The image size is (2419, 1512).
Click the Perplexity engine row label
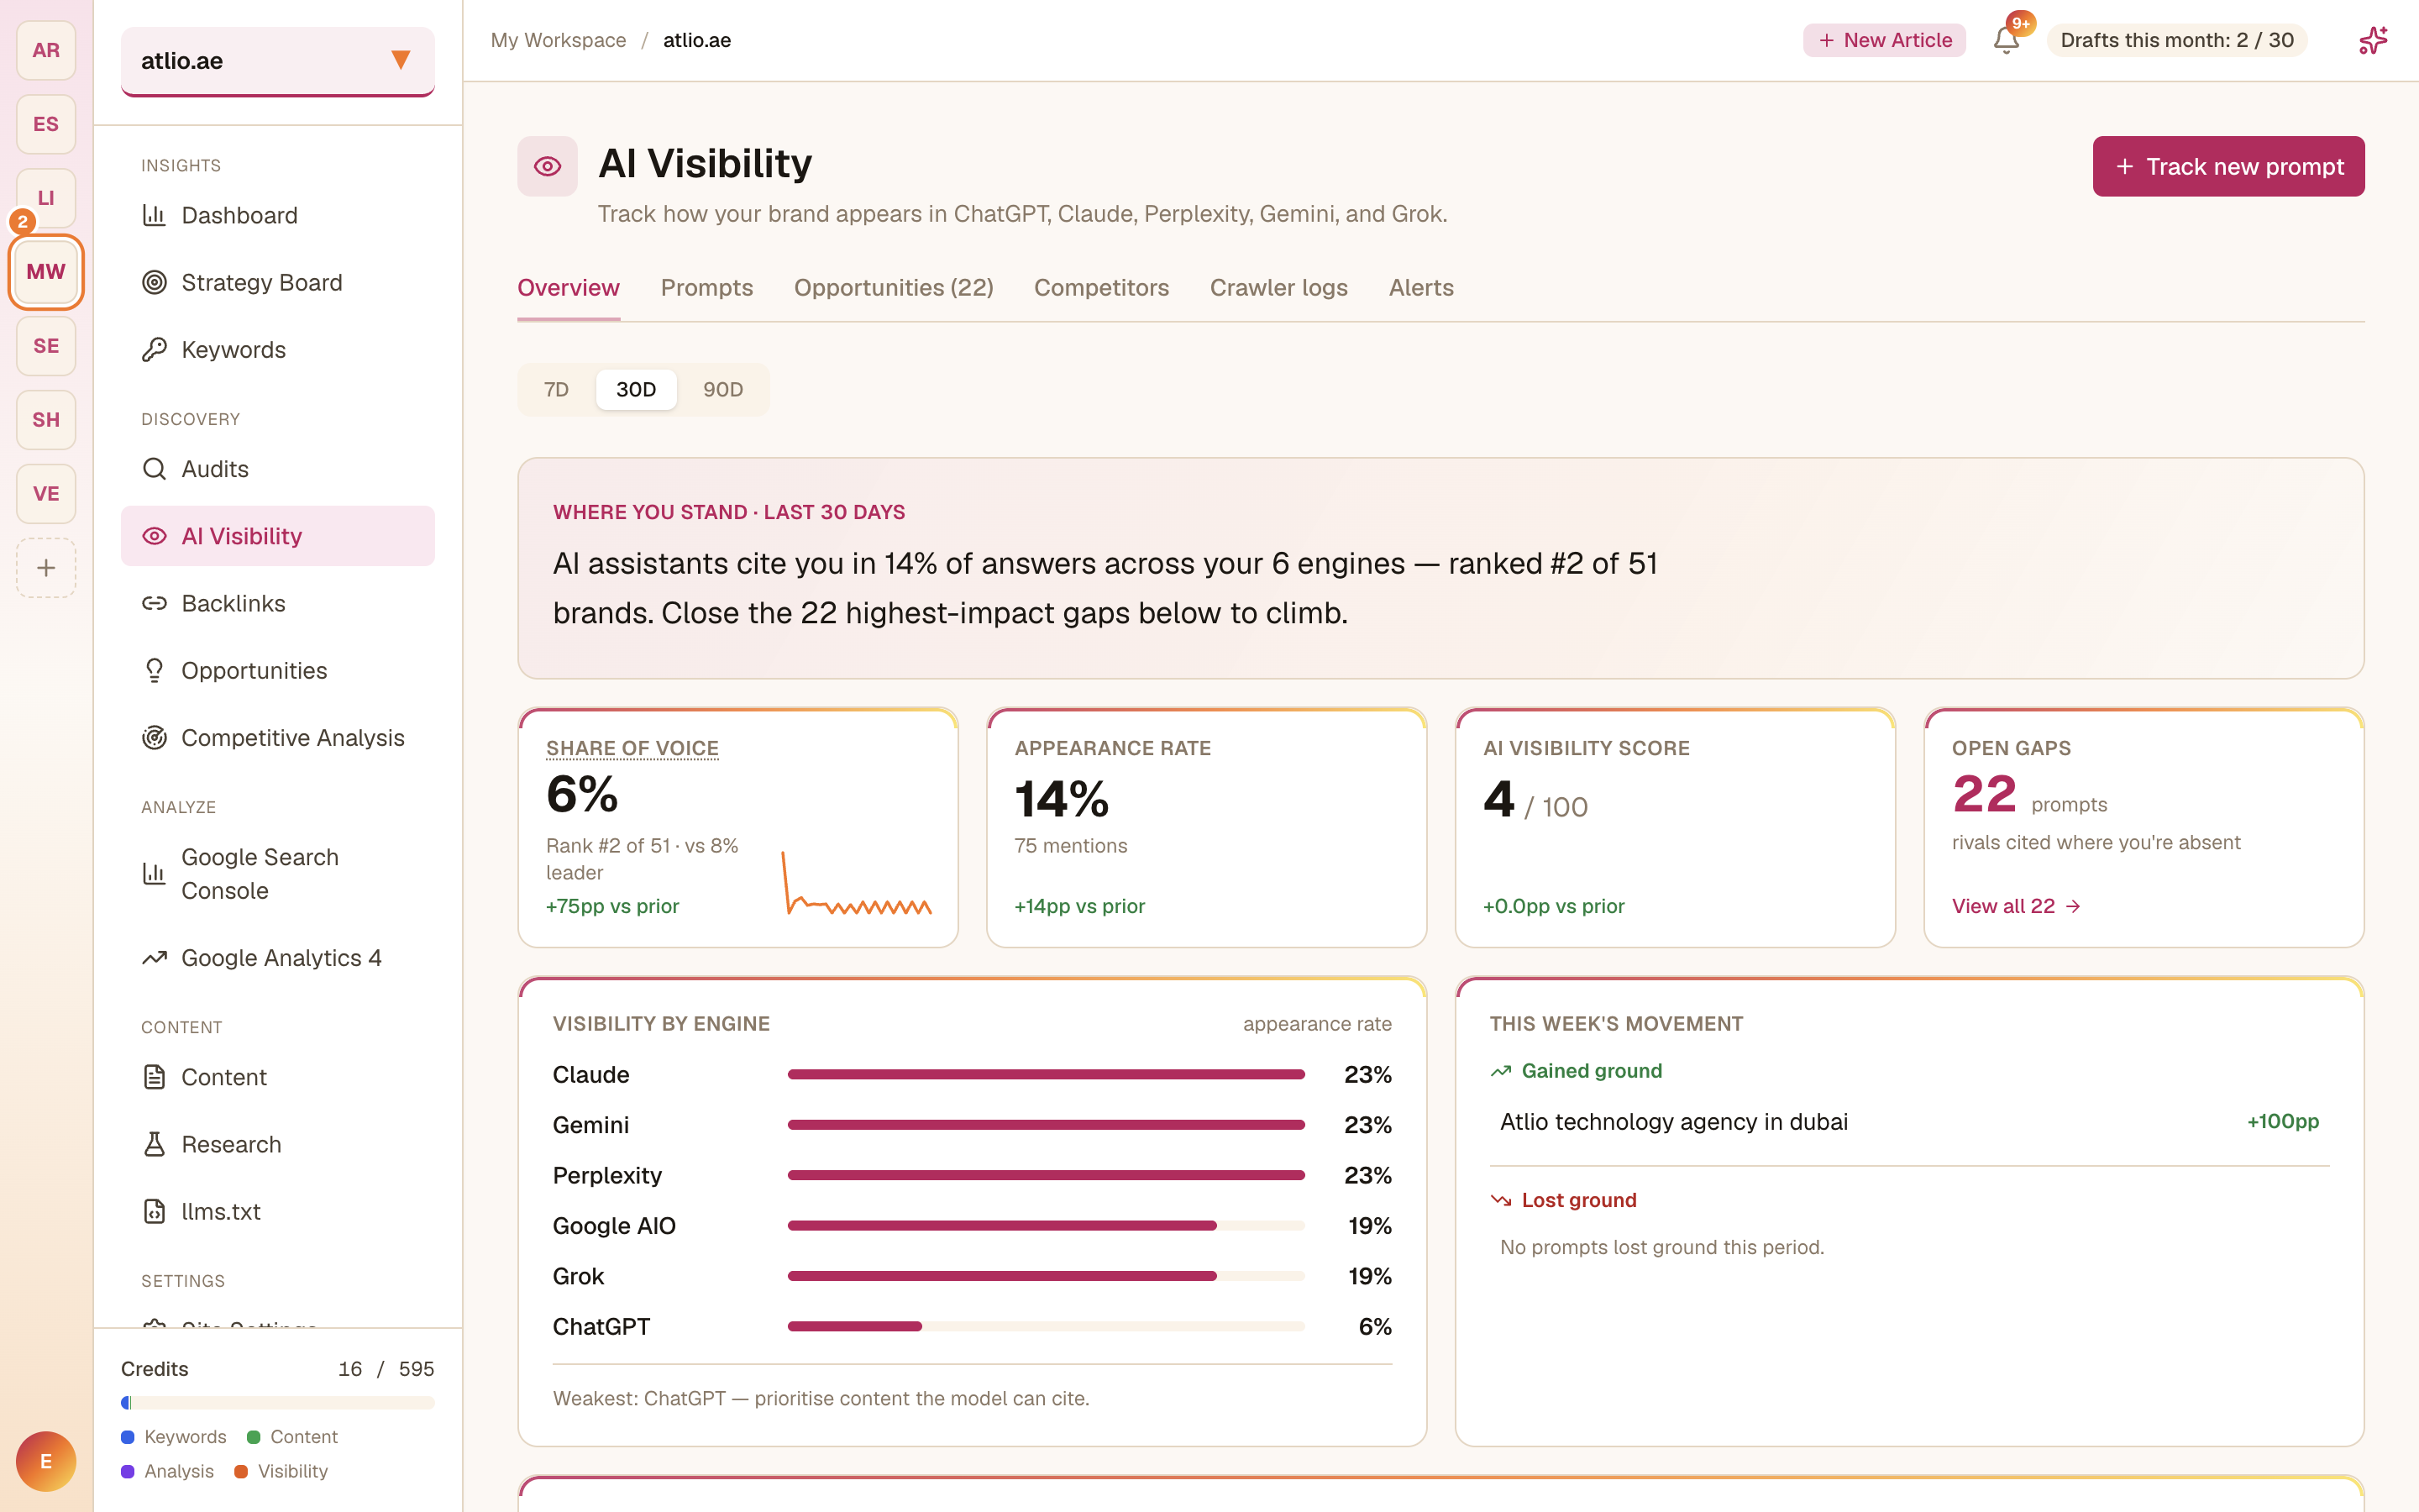[606, 1175]
